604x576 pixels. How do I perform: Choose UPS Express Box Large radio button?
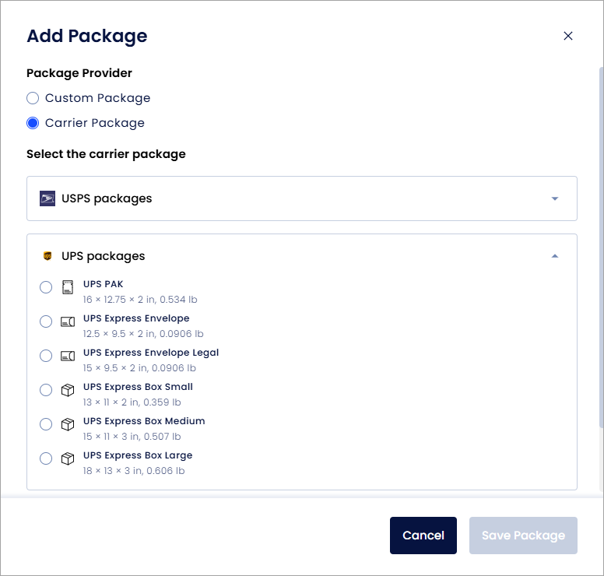46,458
